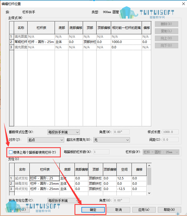
Task: Click scroll down arrow in 支柱 table
Action: 149,193
